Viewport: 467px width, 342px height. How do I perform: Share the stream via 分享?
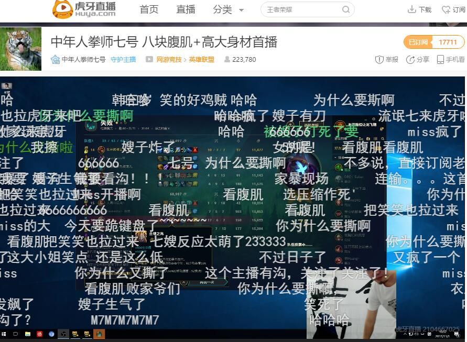pyautogui.click(x=418, y=60)
